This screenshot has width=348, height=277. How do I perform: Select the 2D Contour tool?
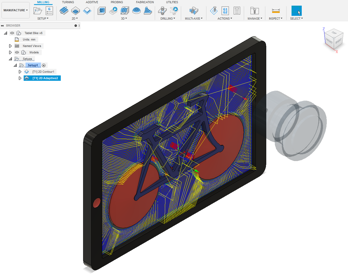click(87, 11)
